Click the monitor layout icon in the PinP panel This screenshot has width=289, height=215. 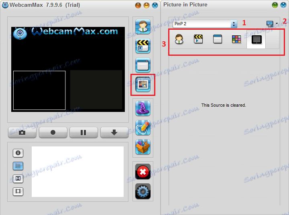point(270,24)
